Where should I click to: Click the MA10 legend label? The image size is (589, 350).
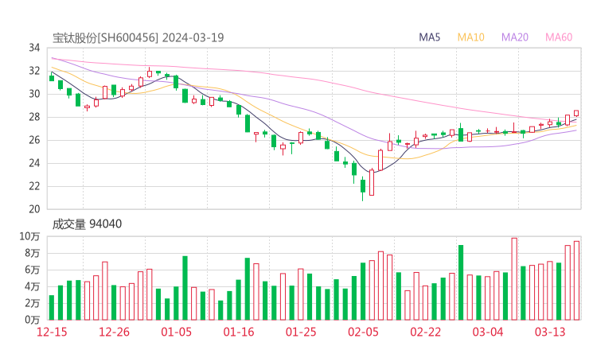pyautogui.click(x=470, y=37)
